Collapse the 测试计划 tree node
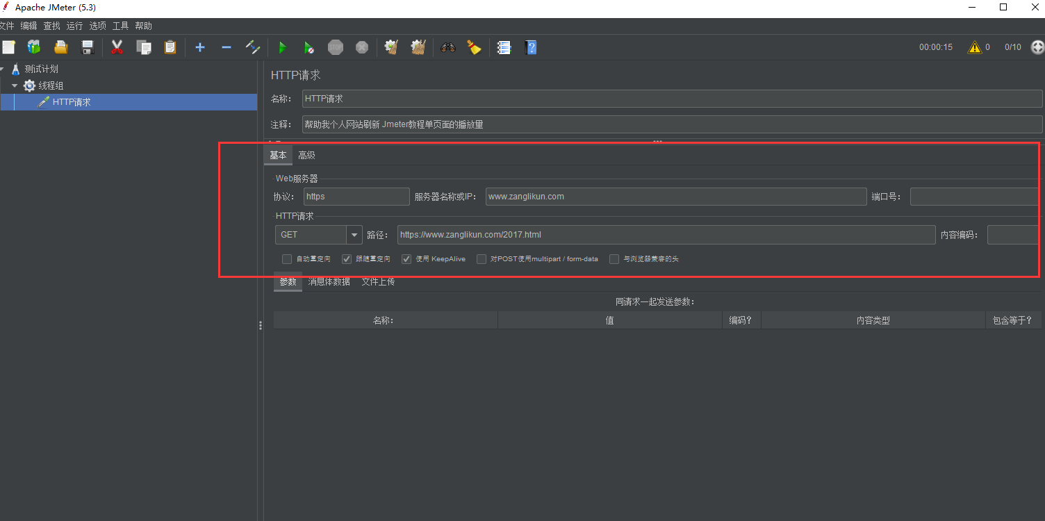 pyautogui.click(x=2, y=69)
